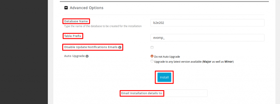The image size is (280, 104).
Task: Open info icon beside Disable Update Notifications Emails
Action: [120, 47]
